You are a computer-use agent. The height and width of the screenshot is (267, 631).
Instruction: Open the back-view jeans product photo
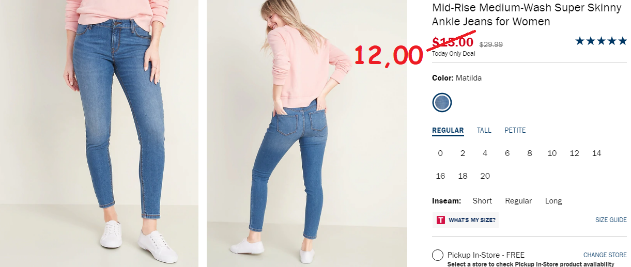(x=307, y=133)
